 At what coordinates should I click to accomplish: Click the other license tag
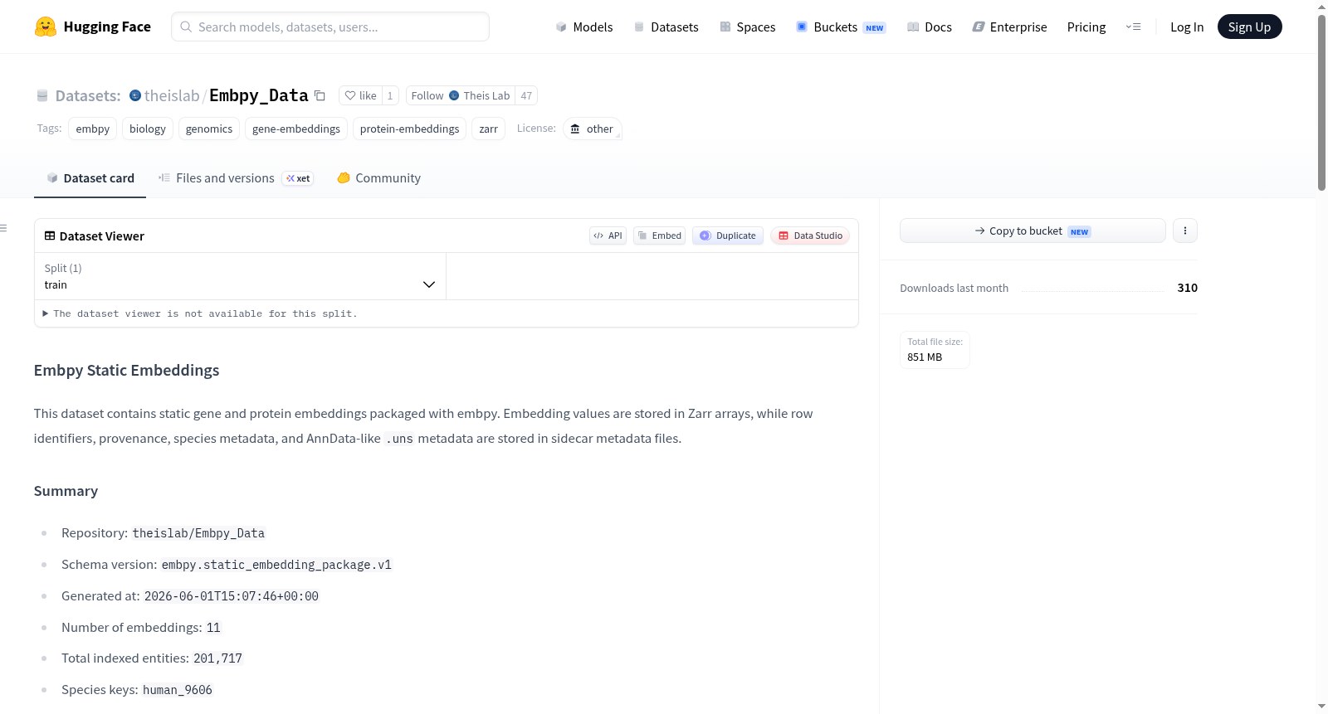[593, 129]
